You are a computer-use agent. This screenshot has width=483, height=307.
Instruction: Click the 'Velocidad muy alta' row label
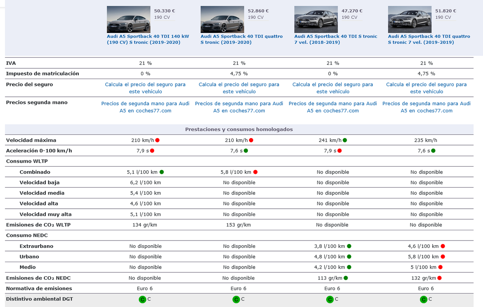tap(46, 215)
